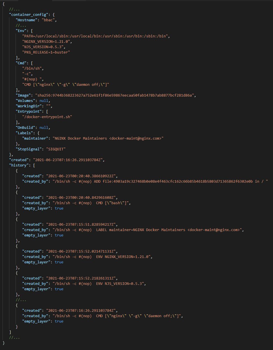Select the "Hostname" key text

click(x=27, y=20)
